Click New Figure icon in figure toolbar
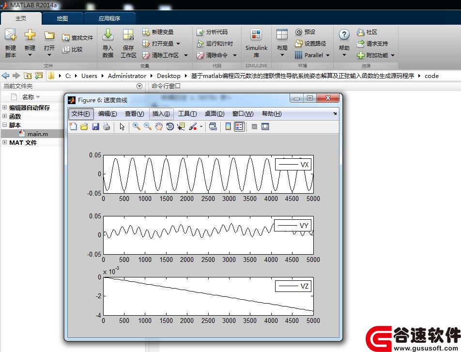 pos(73,127)
